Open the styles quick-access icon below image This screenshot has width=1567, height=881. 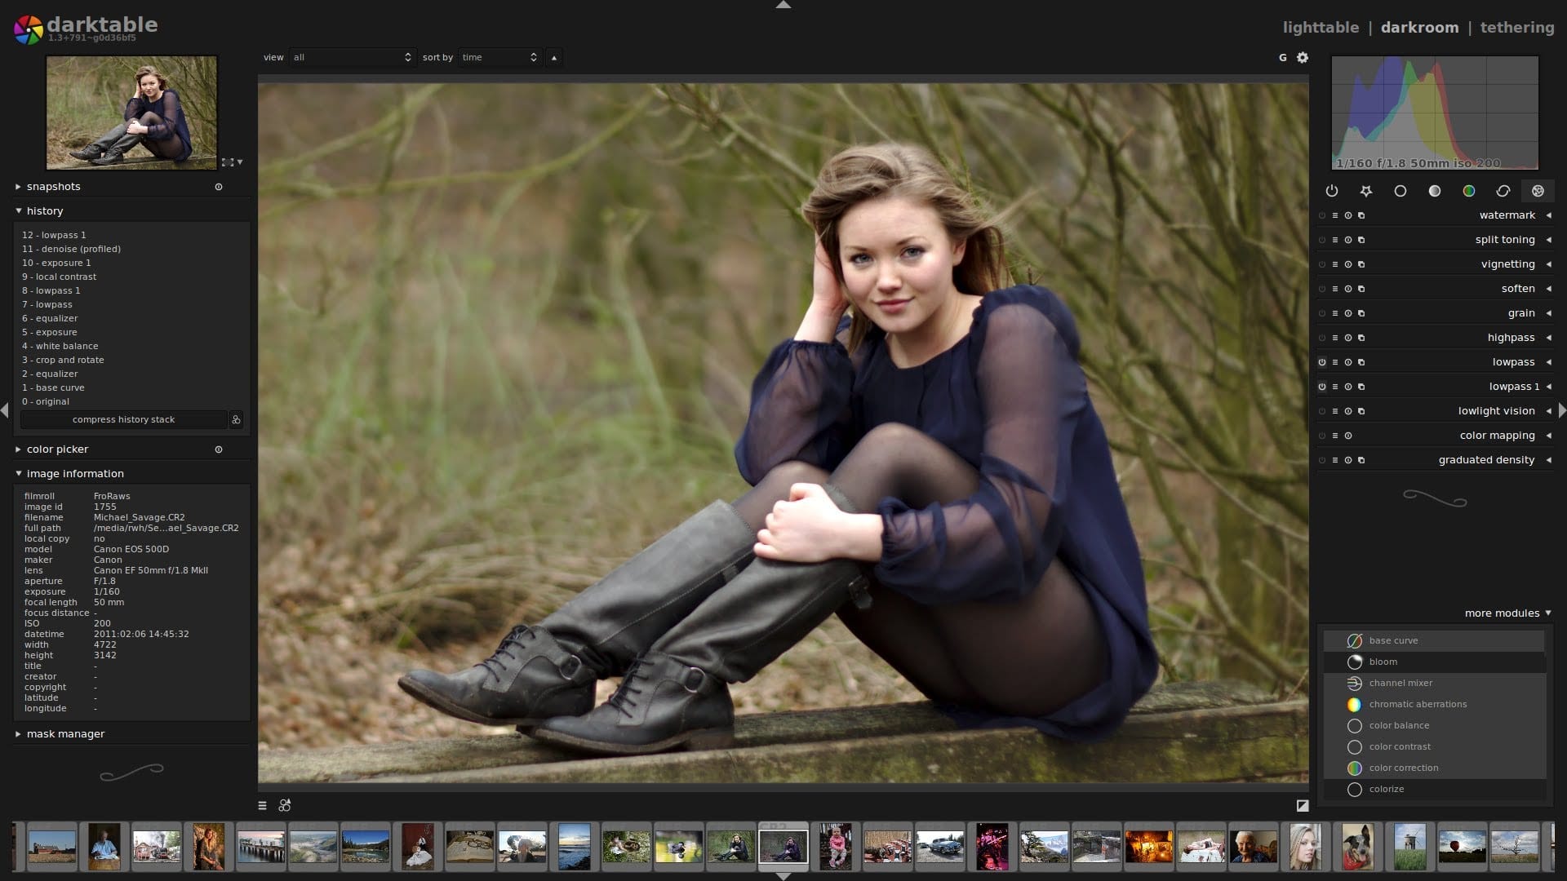(284, 805)
